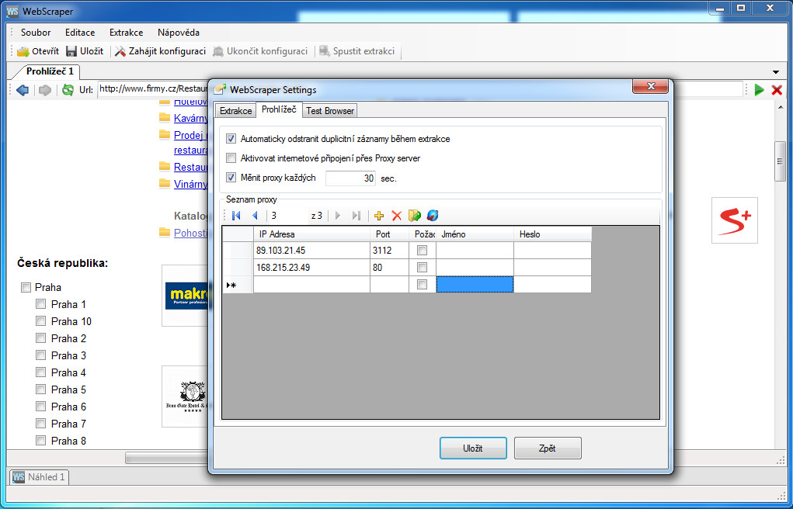Toggle automatic duplicate removal checkbox
The height and width of the screenshot is (509, 793).
(x=231, y=138)
